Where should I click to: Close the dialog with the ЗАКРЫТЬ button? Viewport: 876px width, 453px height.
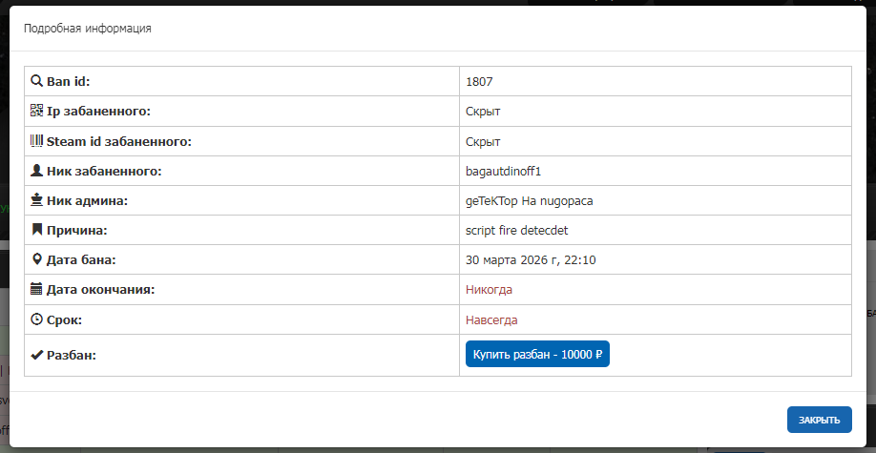tap(819, 420)
